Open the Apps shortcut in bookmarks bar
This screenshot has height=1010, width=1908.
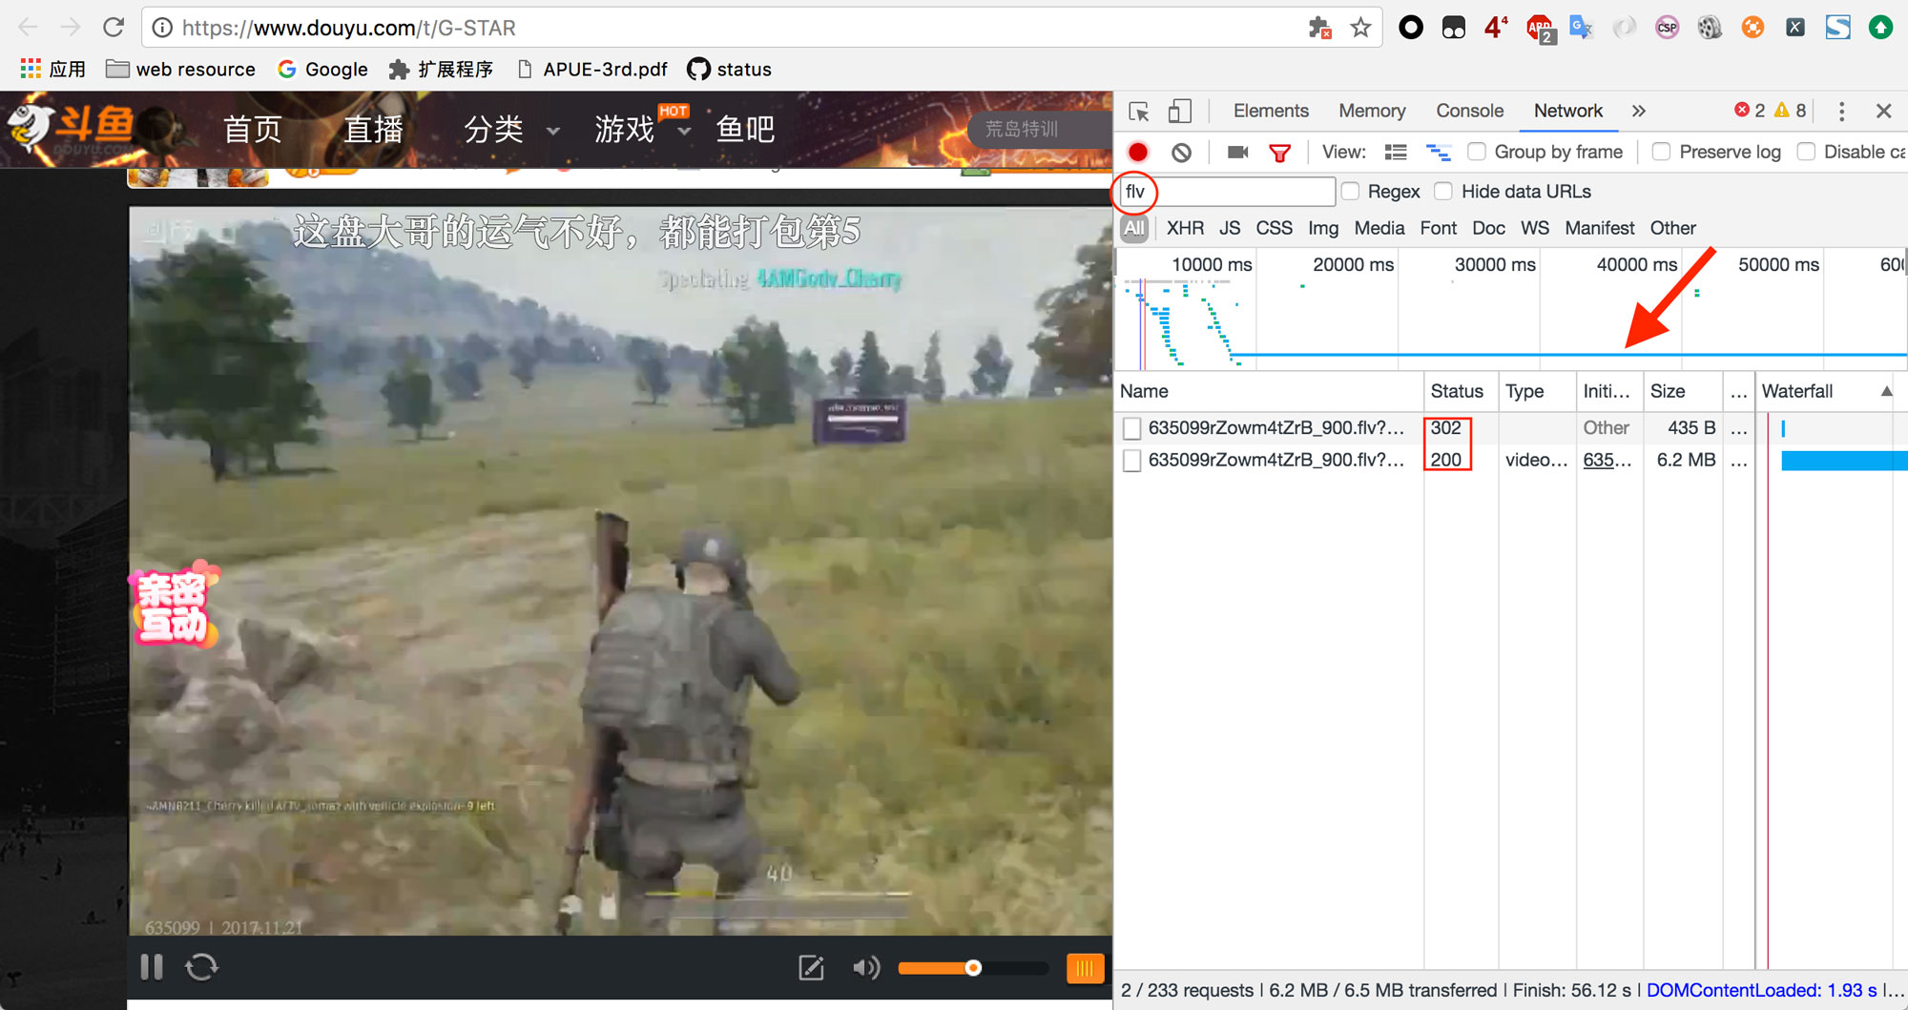coord(53,70)
